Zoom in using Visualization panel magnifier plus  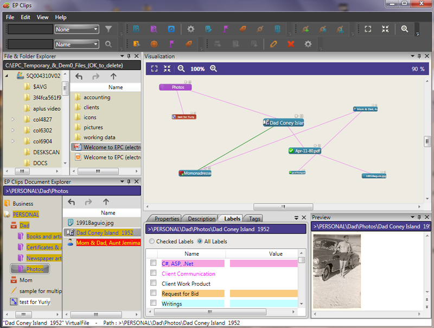point(213,69)
